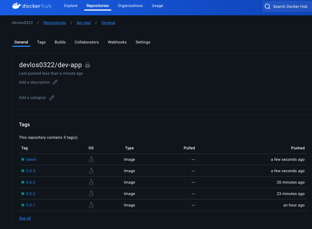Click the Linux penguin icon in latest row

pyautogui.click(x=91, y=159)
